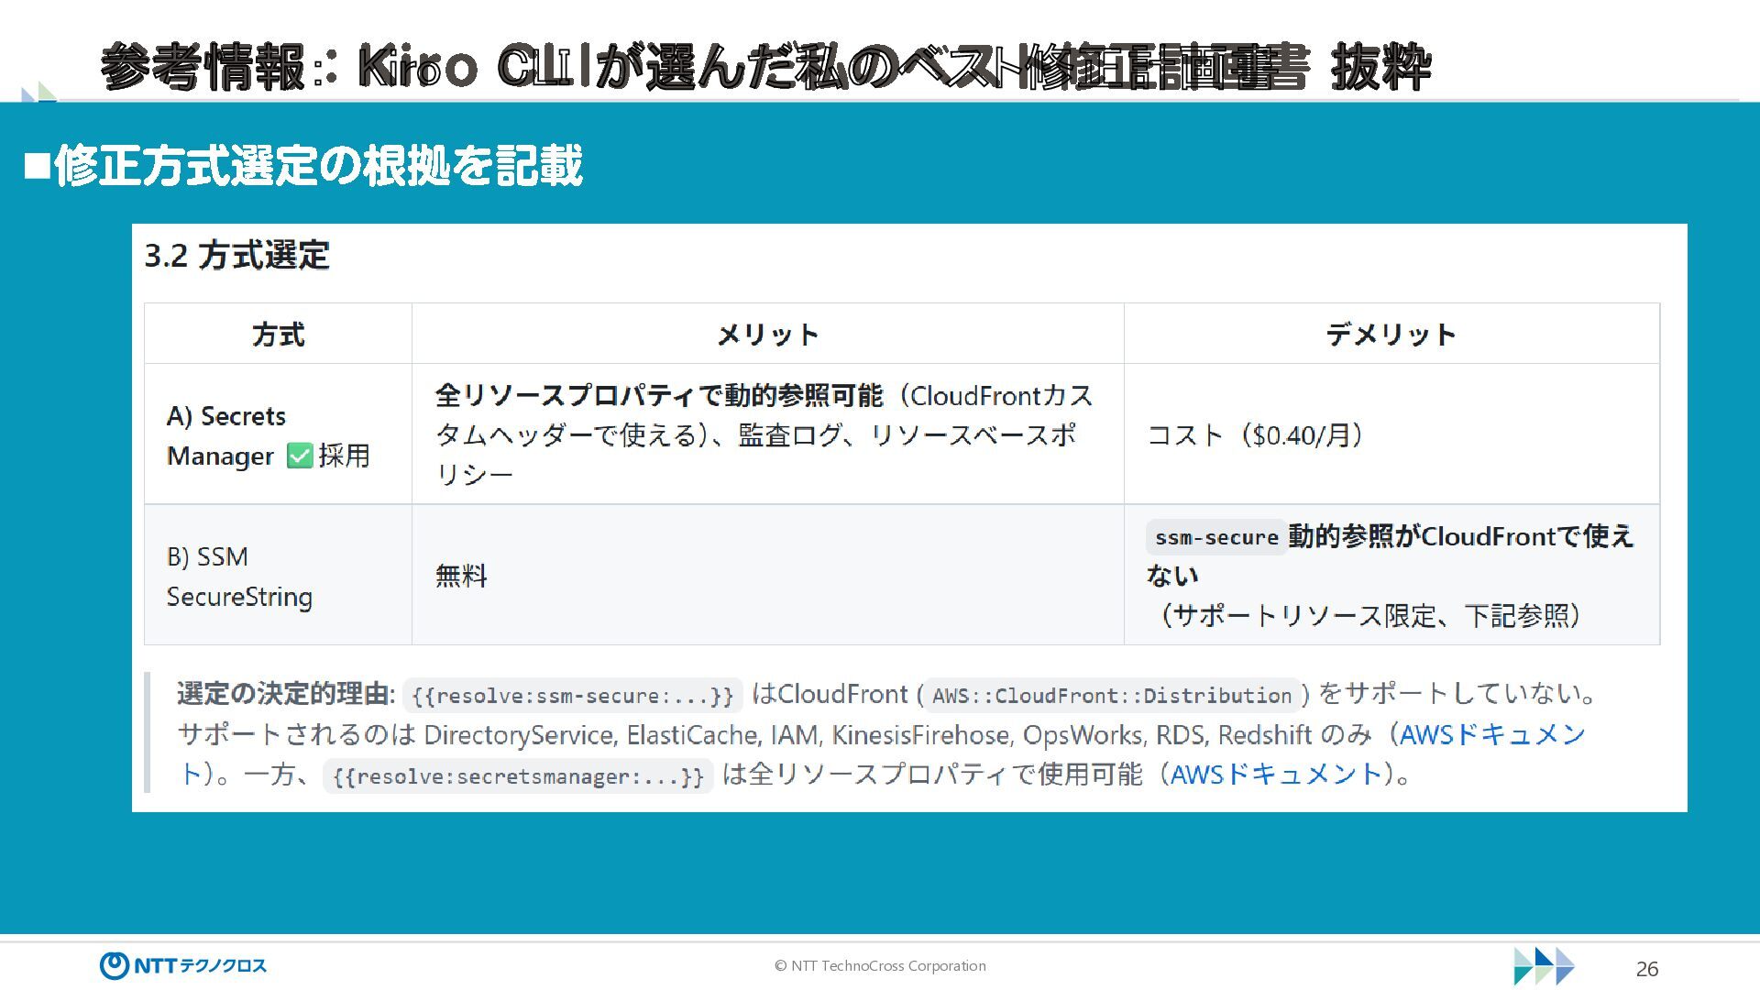Click the メリット column header
1760x990 pixels.
[x=767, y=335]
